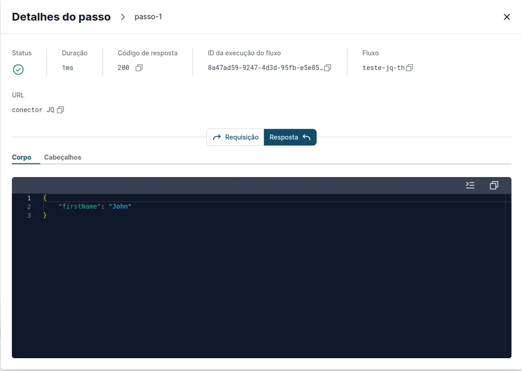Copy the response body content
Image resolution: width=522 pixels, height=371 pixels.
494,185
